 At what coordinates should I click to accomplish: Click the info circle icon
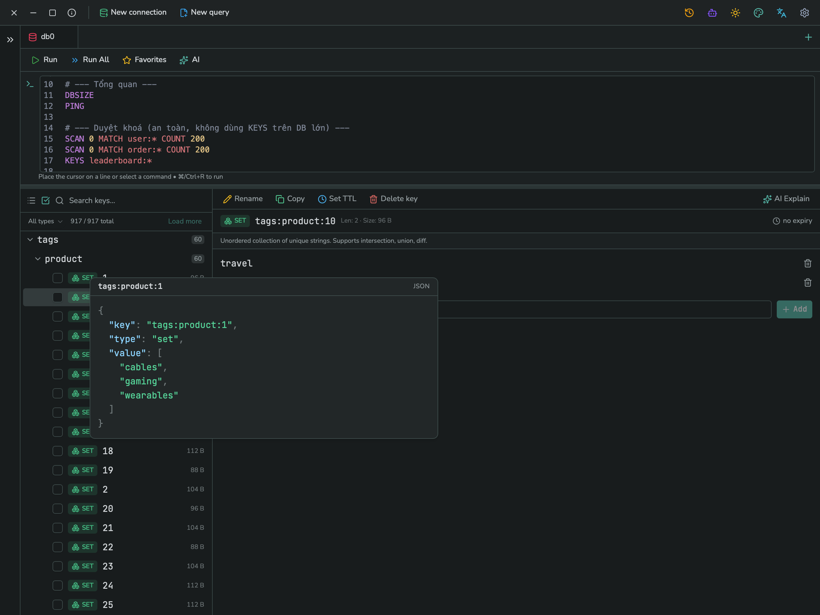[x=71, y=12]
